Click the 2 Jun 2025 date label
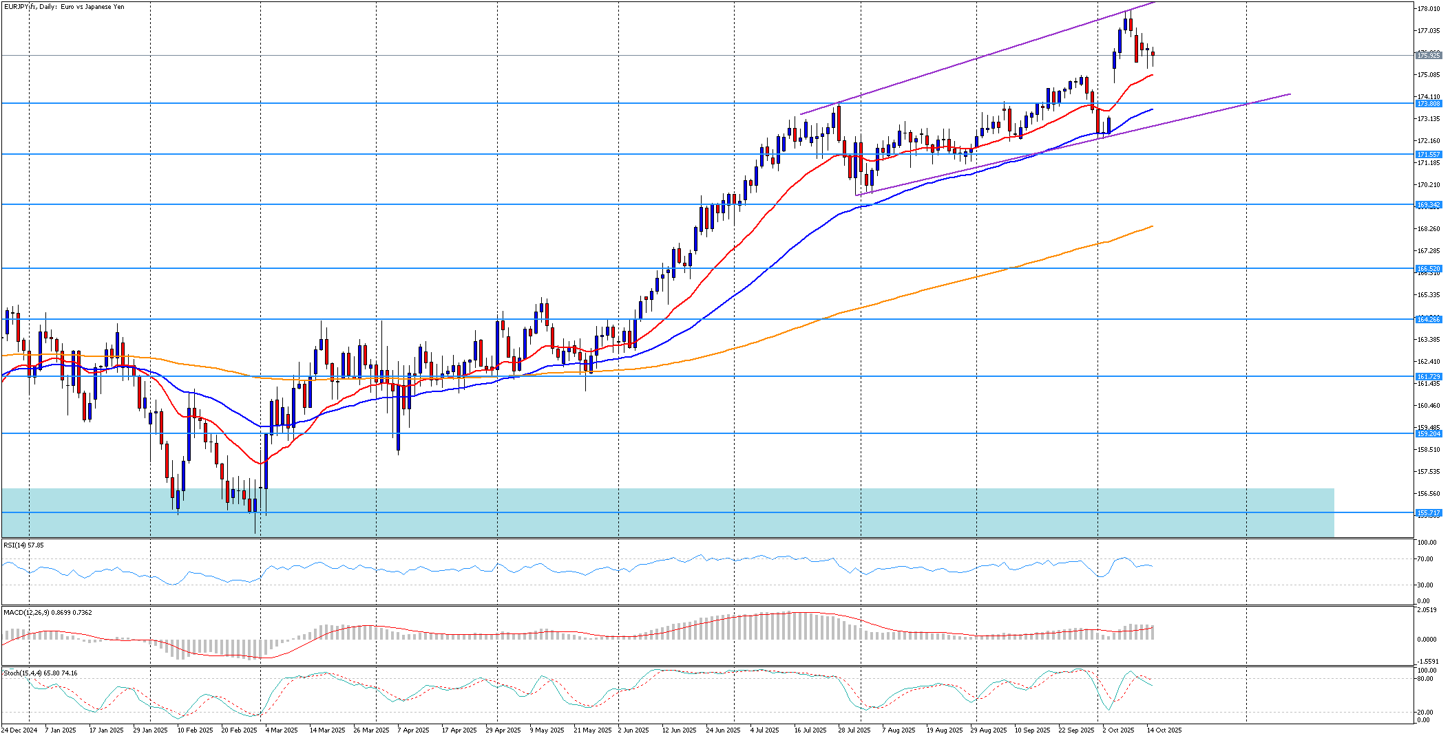Image resolution: width=1450 pixels, height=738 pixels. click(633, 730)
